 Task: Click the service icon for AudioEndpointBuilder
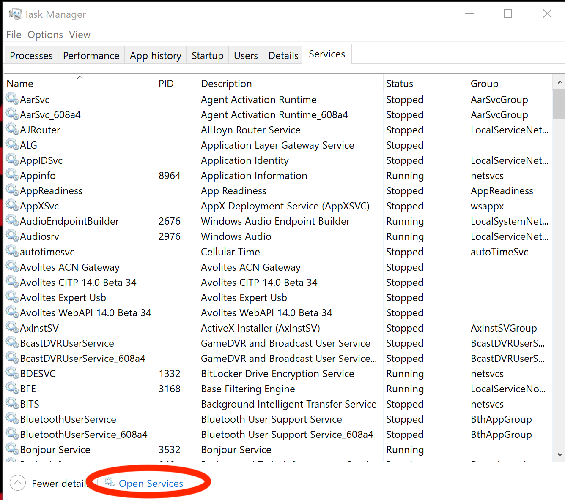(x=12, y=221)
